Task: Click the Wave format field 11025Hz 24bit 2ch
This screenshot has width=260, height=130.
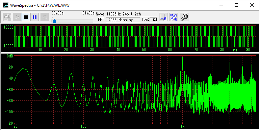Action: [x=131, y=14]
